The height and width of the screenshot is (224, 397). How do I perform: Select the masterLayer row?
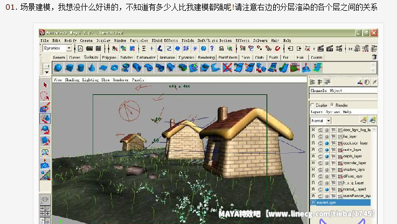coord(340,202)
